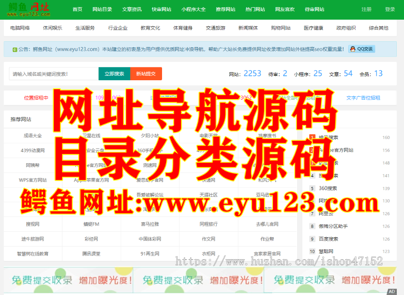Open the 搜视网 site link

point(33,224)
